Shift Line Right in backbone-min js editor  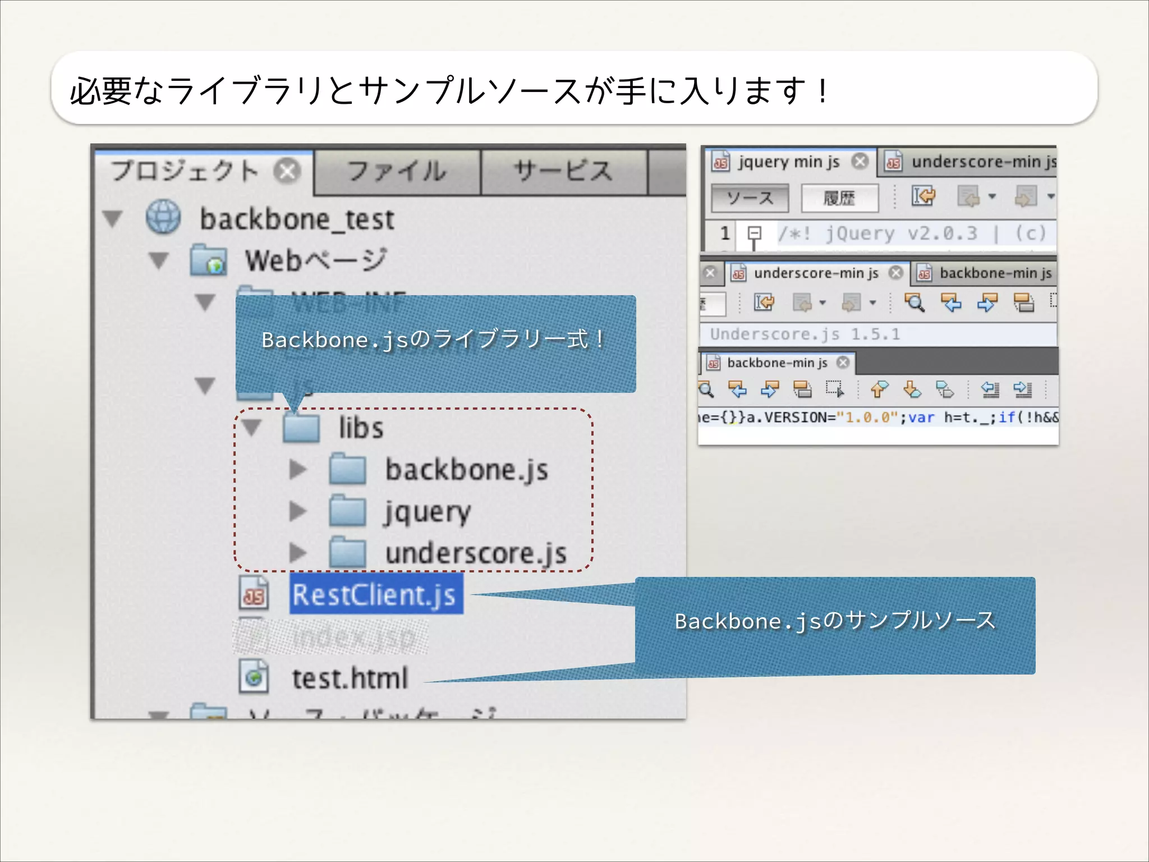1023,389
